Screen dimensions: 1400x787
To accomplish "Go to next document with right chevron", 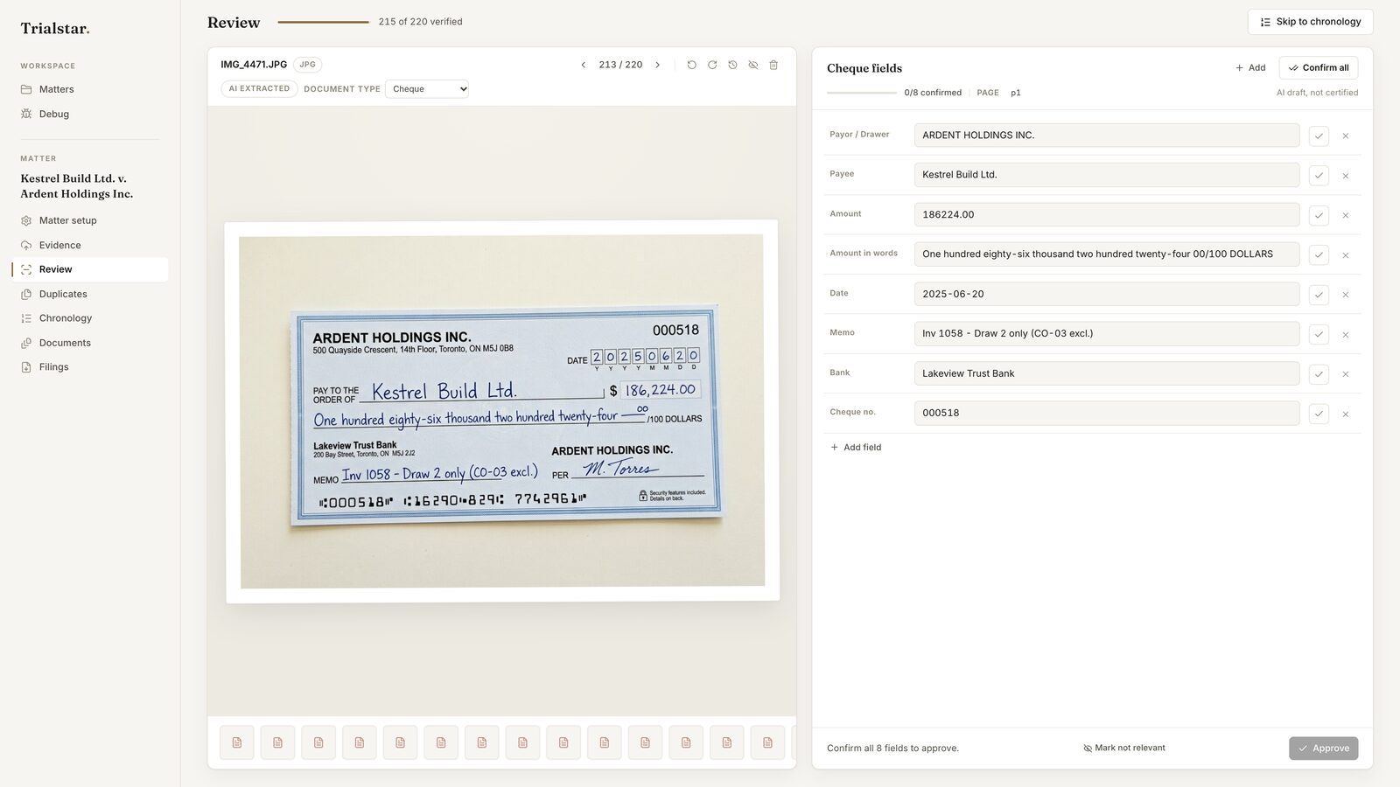I will [658, 65].
